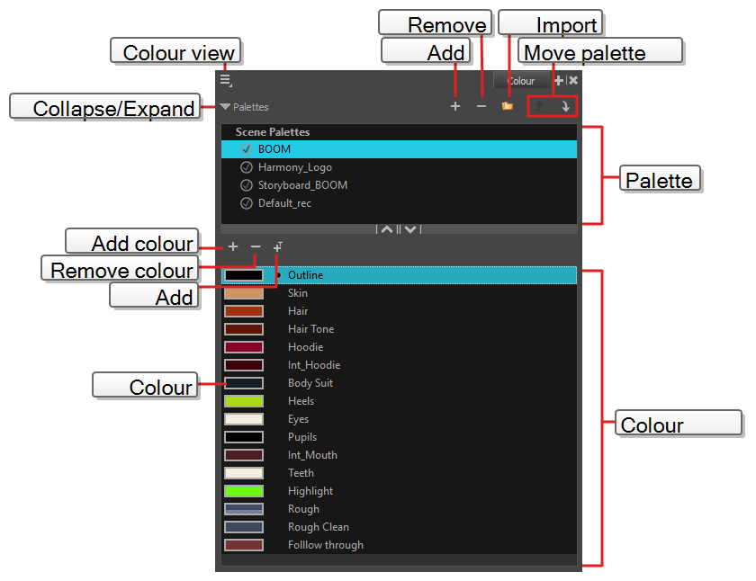Viewport: 756px width, 581px height.
Task: Click the Remove colour minus icon
Action: coord(256,246)
